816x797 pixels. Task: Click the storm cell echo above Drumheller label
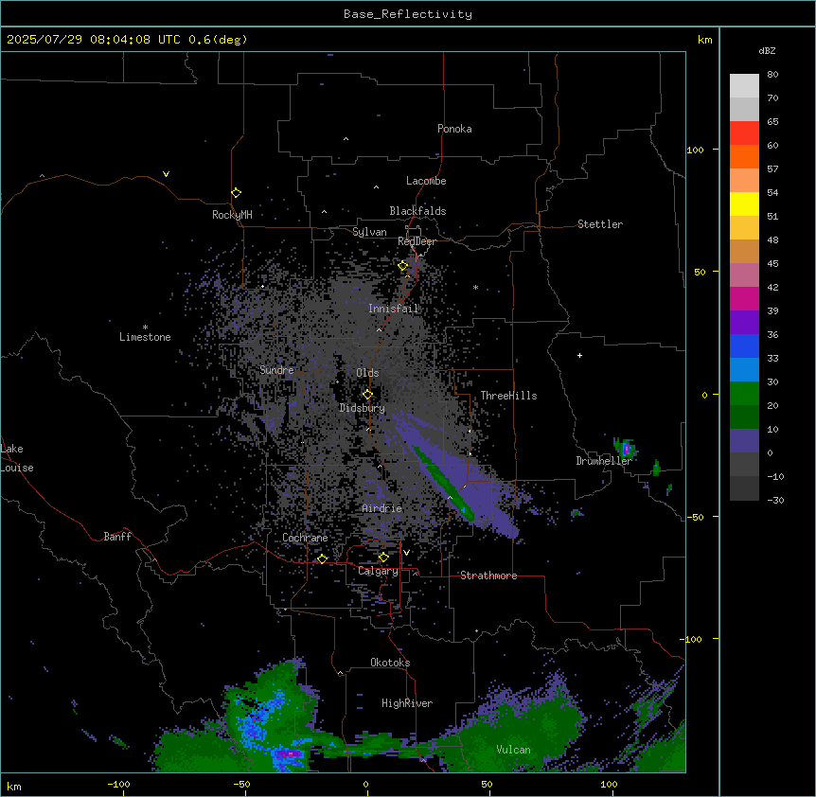coord(626,449)
